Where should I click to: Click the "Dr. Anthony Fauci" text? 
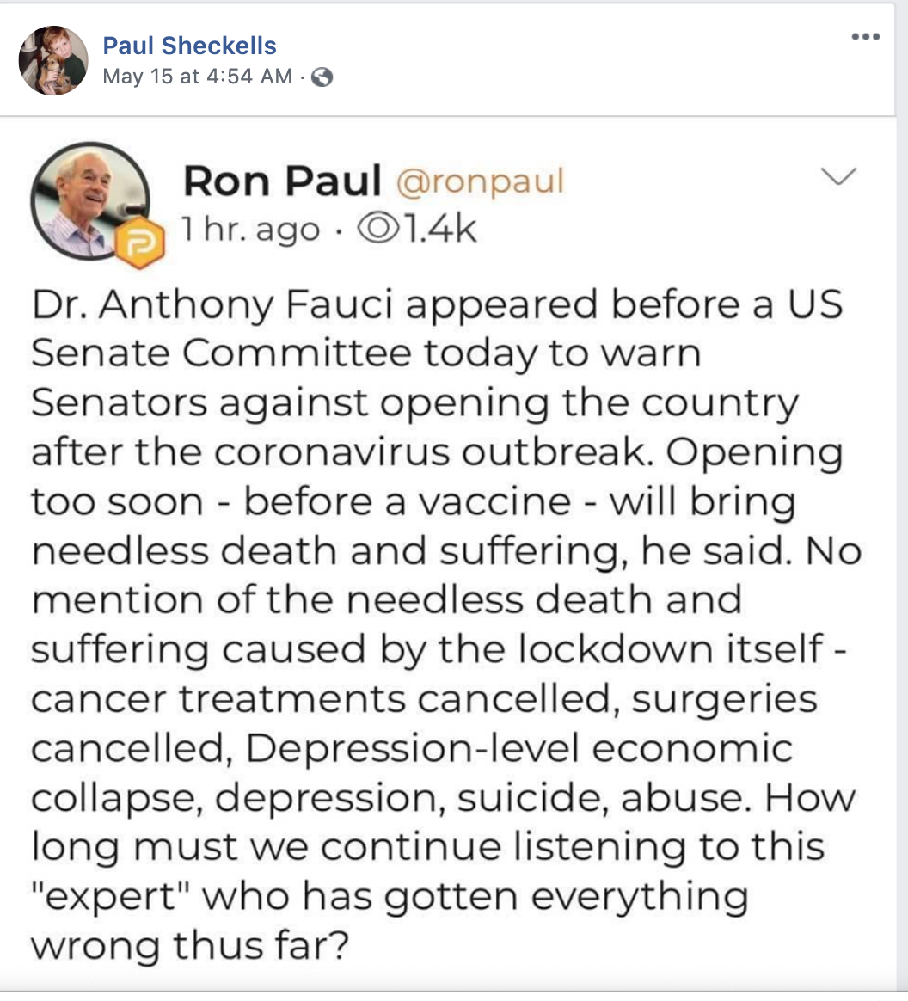198,305
